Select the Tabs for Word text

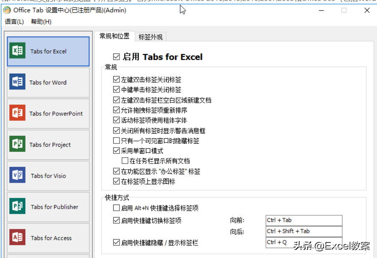[x=48, y=82]
